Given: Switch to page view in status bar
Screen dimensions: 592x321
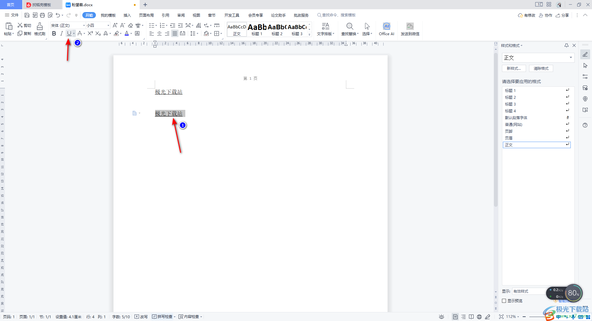Looking at the screenshot, I should 455,317.
